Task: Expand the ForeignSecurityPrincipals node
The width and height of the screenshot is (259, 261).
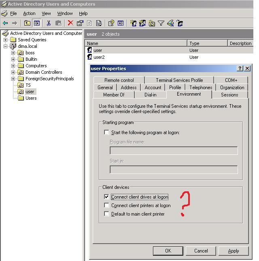Action: [x=13, y=79]
